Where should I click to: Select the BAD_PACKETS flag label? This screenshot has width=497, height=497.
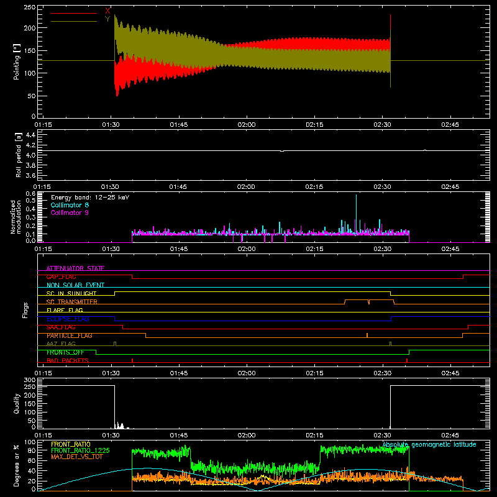tap(68, 360)
